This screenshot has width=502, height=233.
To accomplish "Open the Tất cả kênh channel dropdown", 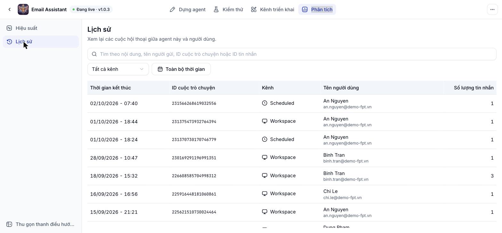I will (118, 69).
